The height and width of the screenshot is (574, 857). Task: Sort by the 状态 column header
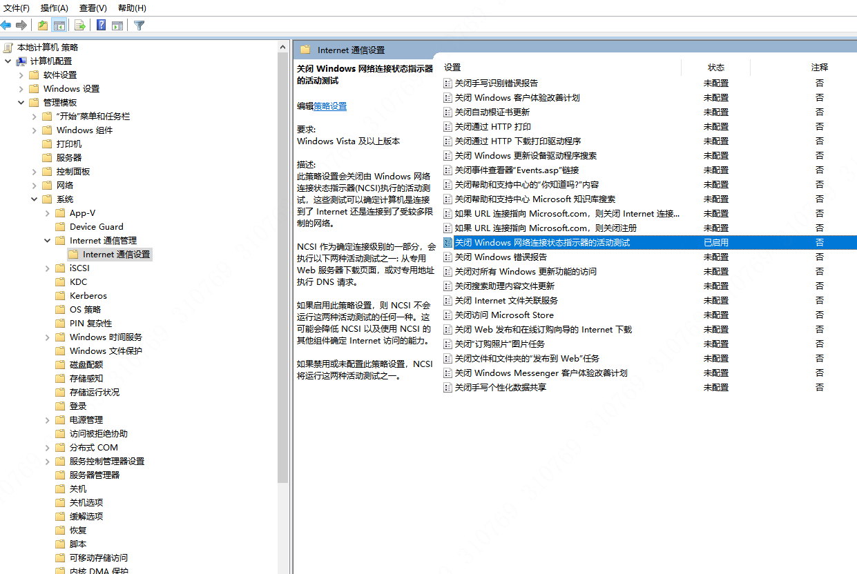[x=716, y=68]
